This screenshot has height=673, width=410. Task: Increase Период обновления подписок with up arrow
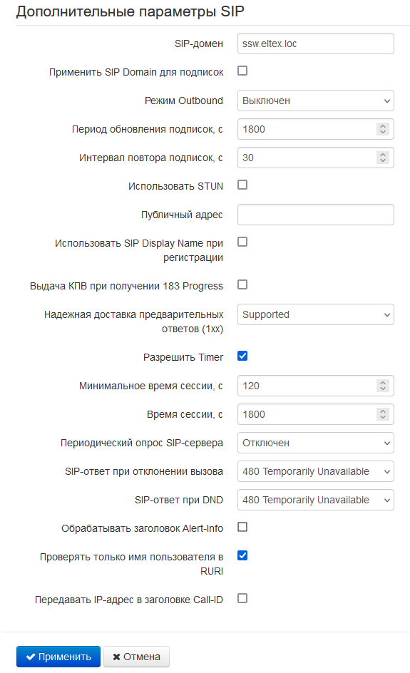click(383, 126)
